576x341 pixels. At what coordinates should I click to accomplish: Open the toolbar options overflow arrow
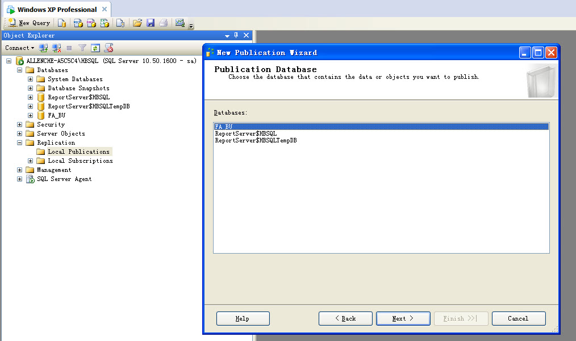tap(191, 26)
